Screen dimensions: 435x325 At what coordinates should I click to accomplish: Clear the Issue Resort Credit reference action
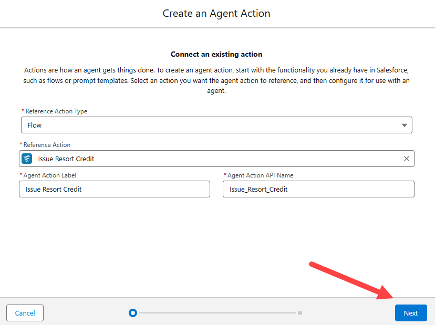[x=406, y=159]
